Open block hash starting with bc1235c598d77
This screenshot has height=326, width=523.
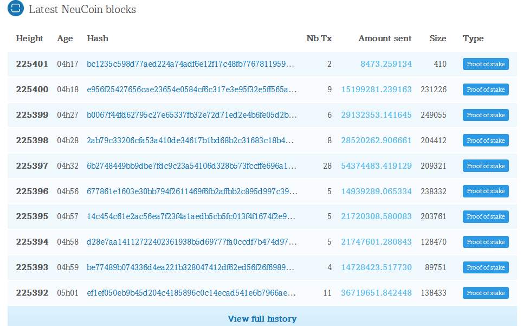pos(190,63)
